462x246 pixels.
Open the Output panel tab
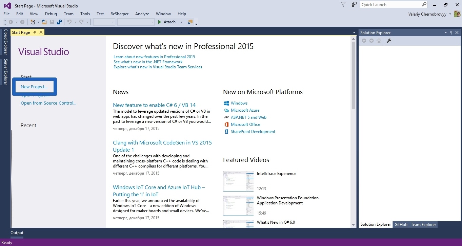pos(17,233)
